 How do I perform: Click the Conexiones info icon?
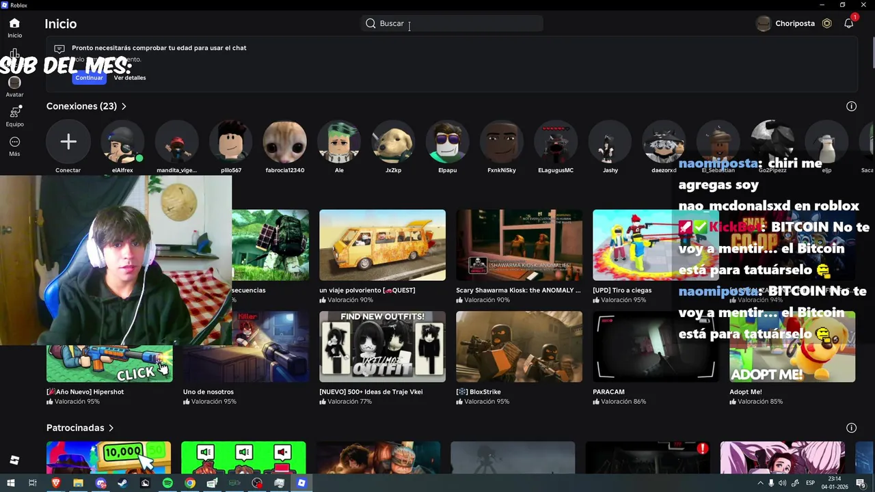851,106
